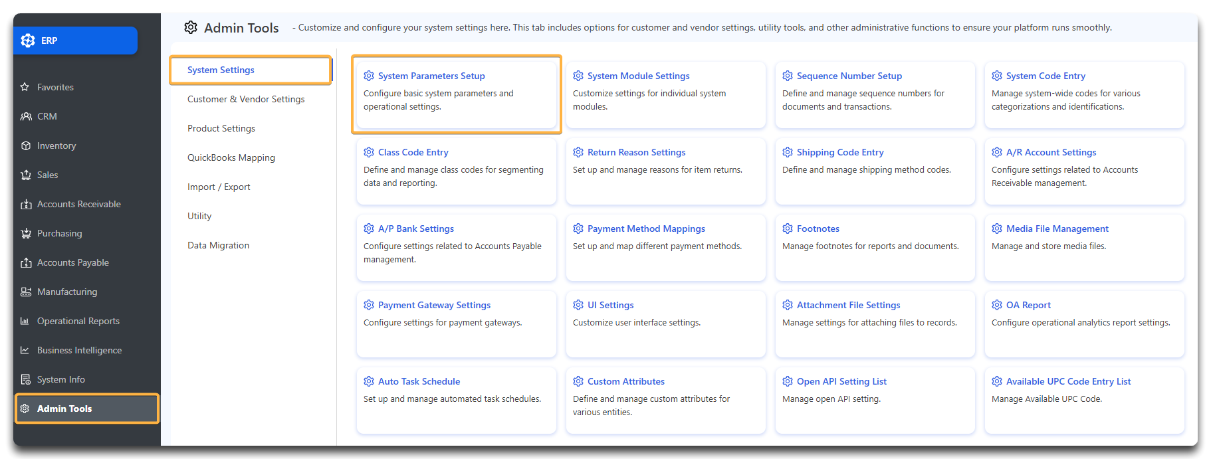Click the Sales basket icon
The image size is (1211, 459).
26,175
